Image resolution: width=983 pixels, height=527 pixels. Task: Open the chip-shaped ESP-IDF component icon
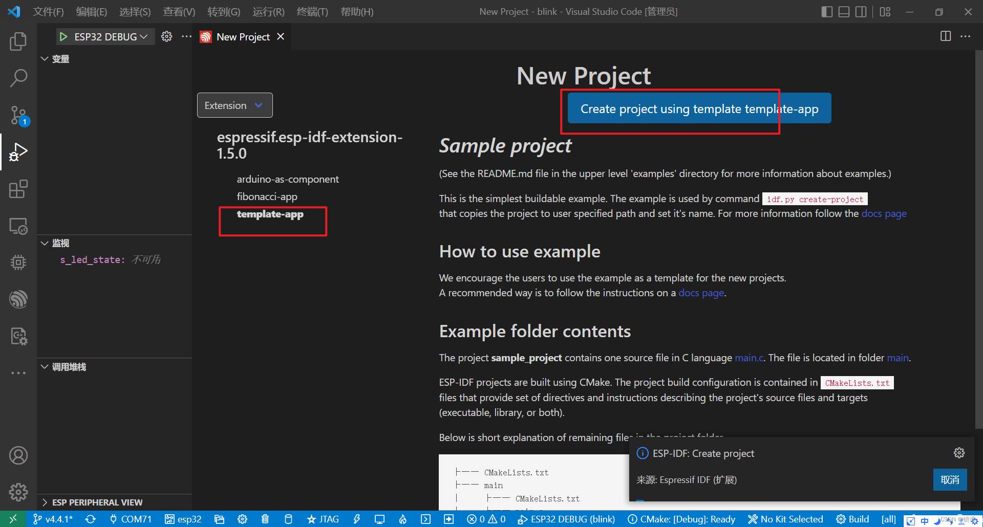pyautogui.click(x=18, y=262)
